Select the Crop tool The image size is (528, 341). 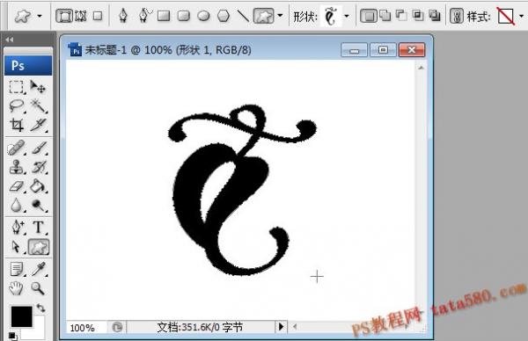pos(16,125)
